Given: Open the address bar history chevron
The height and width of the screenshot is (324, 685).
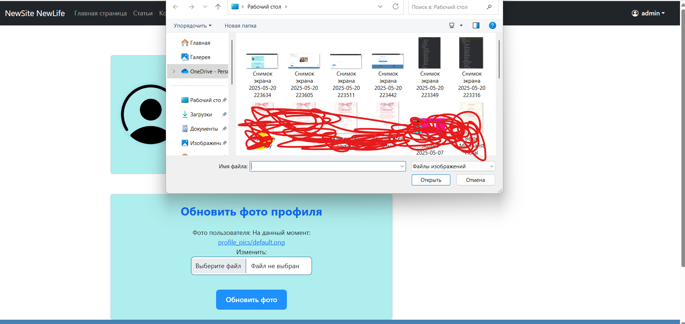Looking at the screenshot, I should point(380,6).
